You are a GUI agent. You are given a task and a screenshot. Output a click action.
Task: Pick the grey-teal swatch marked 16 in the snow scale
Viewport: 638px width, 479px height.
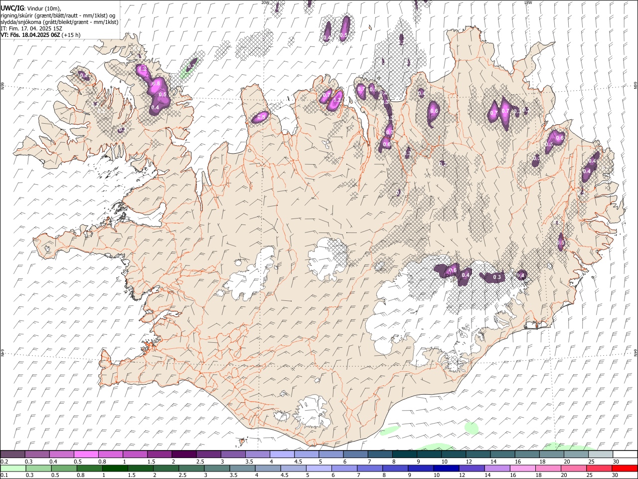point(527,455)
